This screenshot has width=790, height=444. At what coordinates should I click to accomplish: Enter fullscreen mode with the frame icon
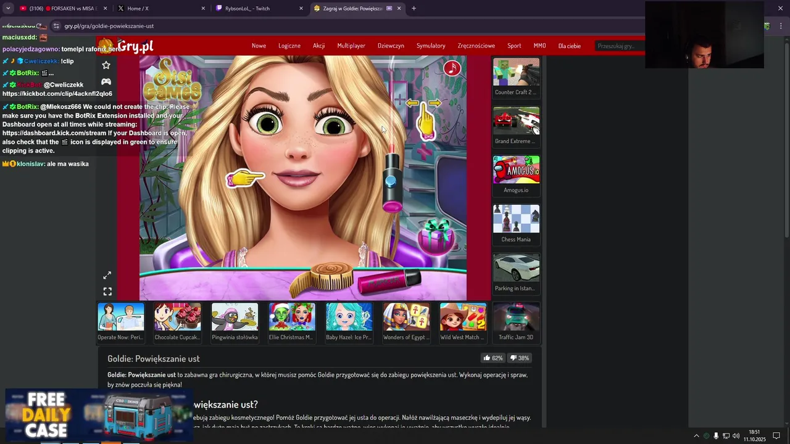(x=107, y=291)
